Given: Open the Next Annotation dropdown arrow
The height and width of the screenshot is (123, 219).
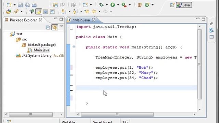Looking at the screenshot, I should pos(69,11).
